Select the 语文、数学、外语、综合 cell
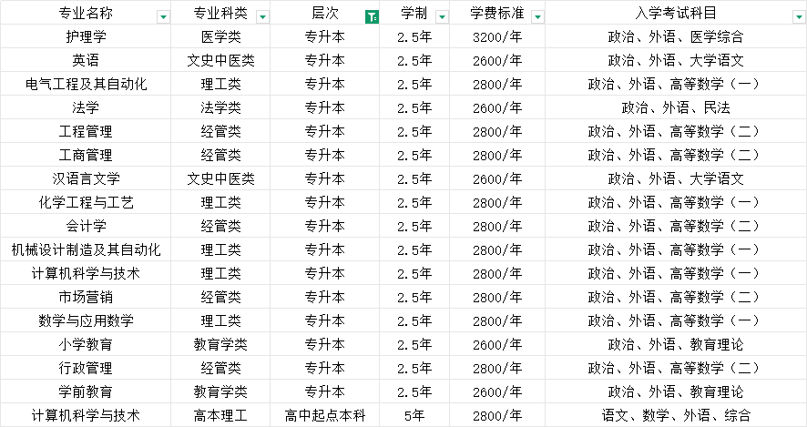Screen dimensions: 807x427 tap(676, 415)
